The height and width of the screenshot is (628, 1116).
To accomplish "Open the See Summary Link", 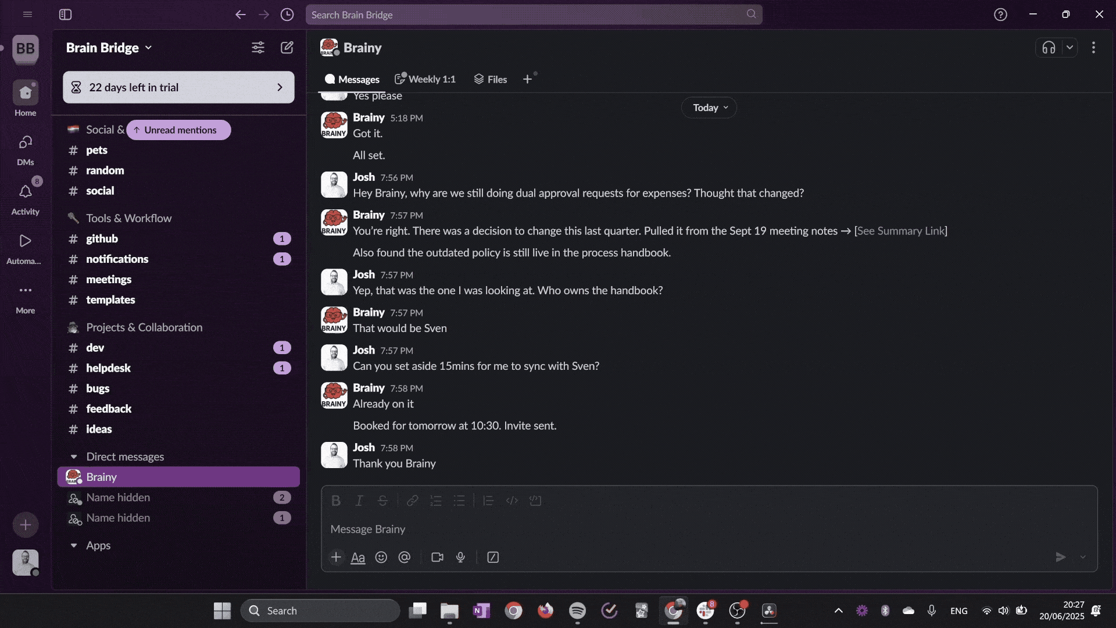I will tap(900, 231).
